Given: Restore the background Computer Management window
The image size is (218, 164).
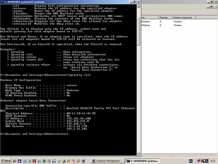Looking at the screenshot, I should point(212,2).
